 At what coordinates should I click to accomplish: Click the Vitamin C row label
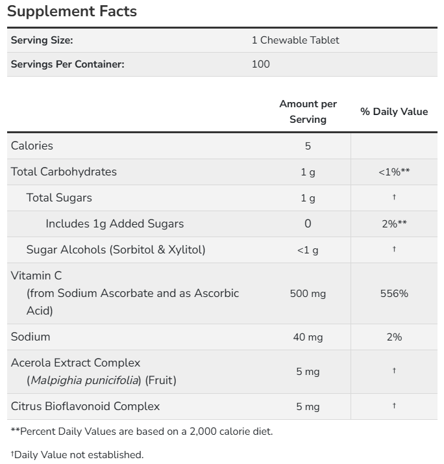coord(36,276)
